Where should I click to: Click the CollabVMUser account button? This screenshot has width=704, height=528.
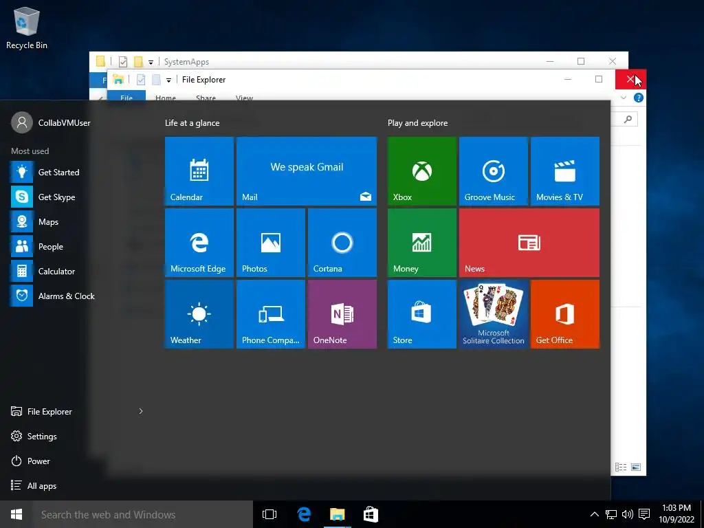click(x=51, y=122)
